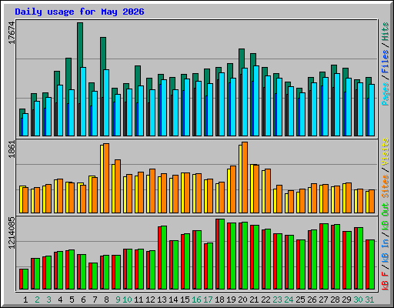
Task: Click the y-axis value 1861
Action: click(12, 149)
